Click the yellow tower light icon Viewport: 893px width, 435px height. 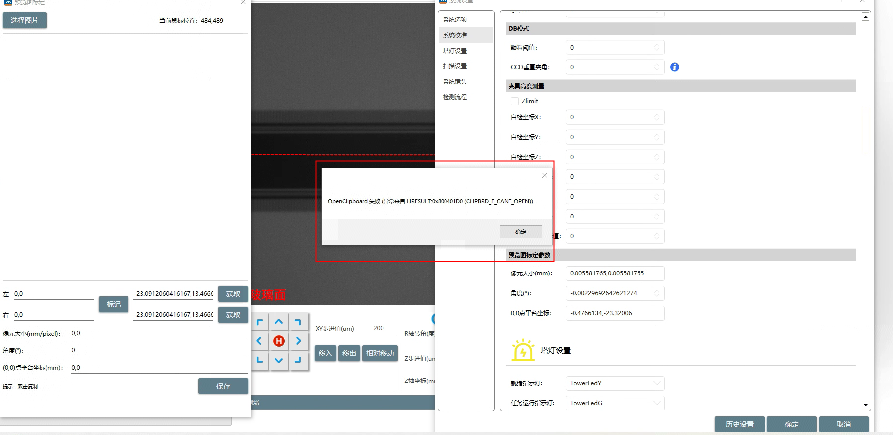523,350
